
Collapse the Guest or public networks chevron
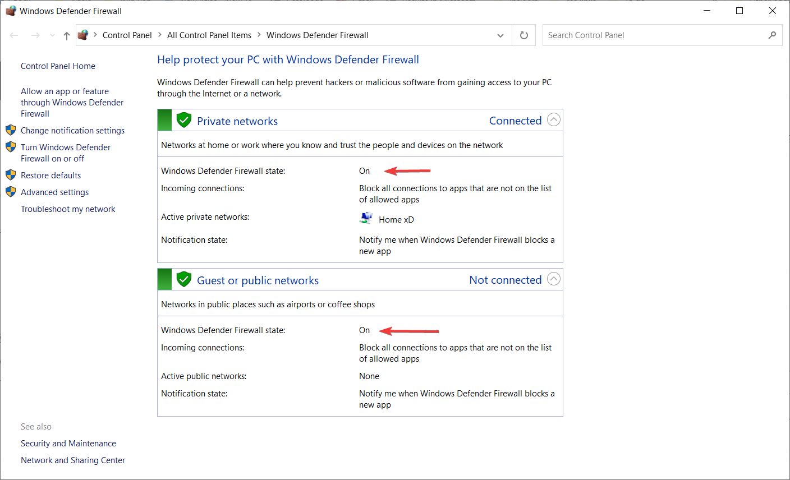(554, 279)
